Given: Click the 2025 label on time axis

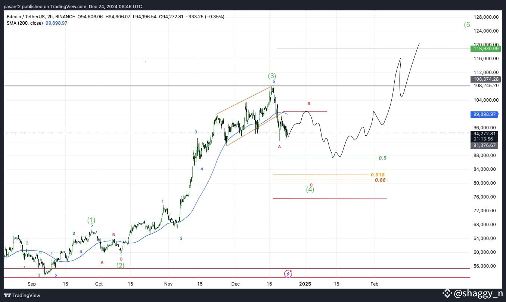Looking at the screenshot, I should pyautogui.click(x=305, y=284).
